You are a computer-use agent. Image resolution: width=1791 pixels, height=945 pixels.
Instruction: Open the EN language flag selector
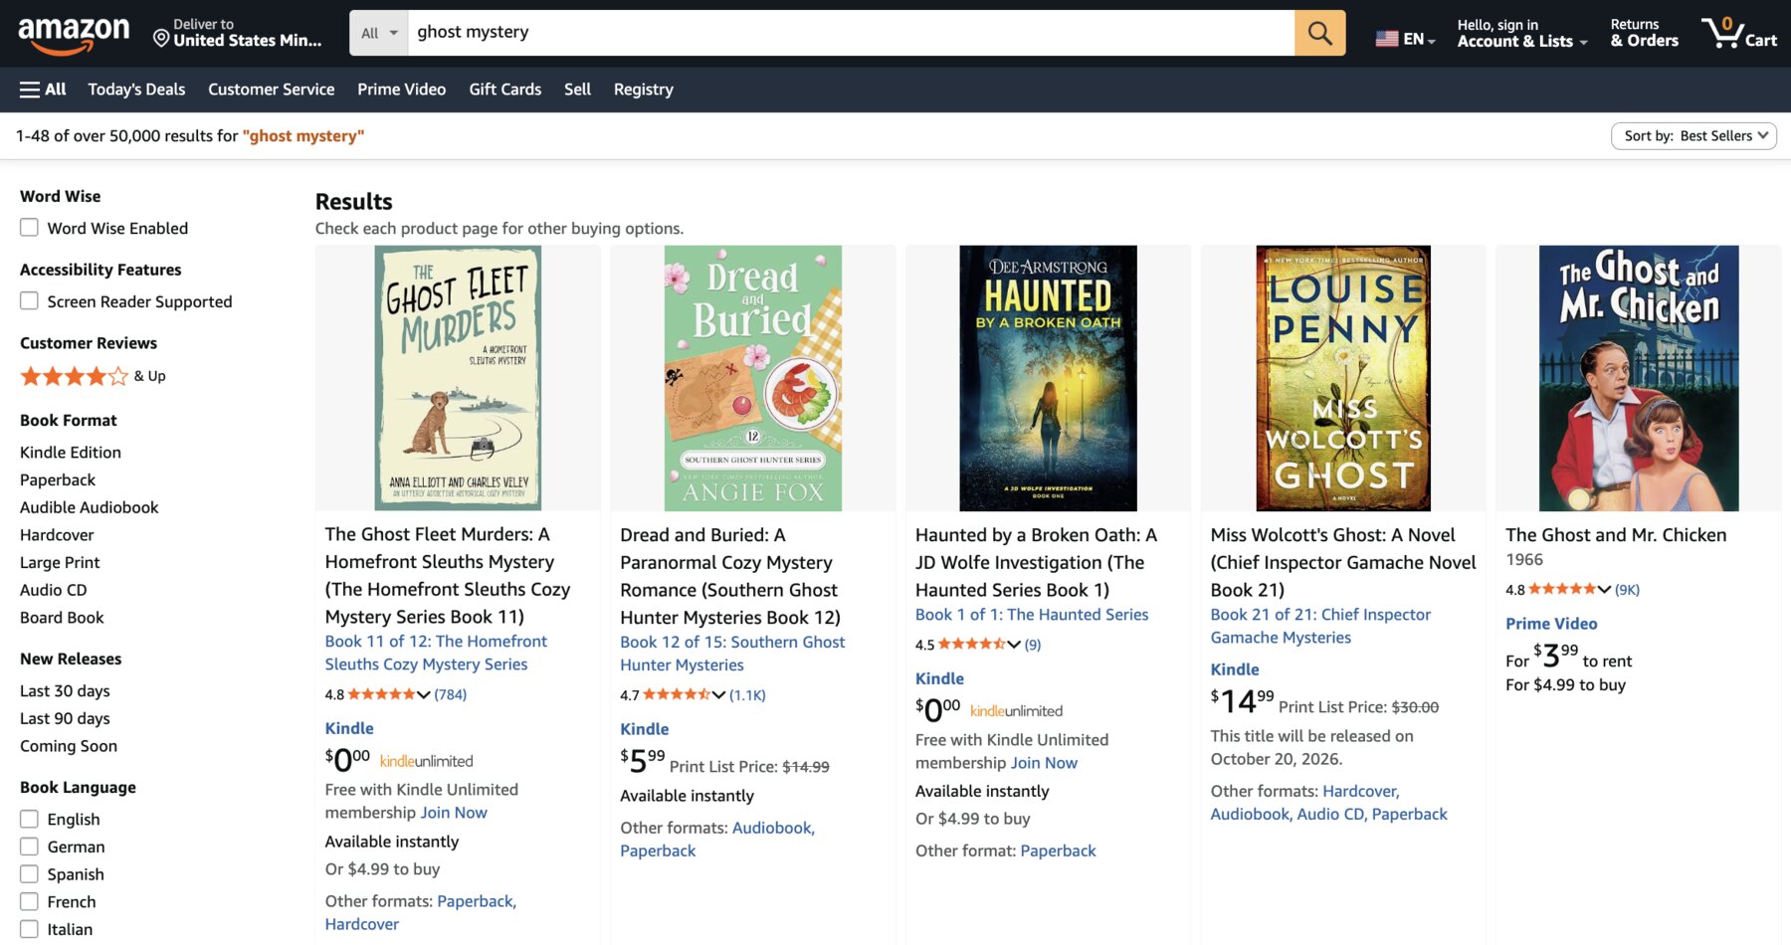[1405, 39]
